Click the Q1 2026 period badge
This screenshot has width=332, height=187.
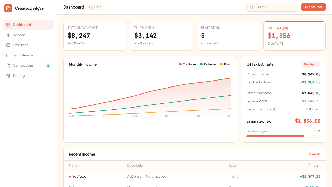(95, 7)
